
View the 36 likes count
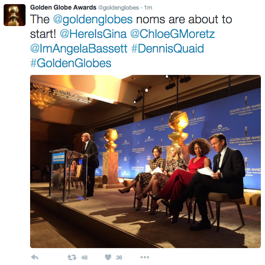(119, 258)
